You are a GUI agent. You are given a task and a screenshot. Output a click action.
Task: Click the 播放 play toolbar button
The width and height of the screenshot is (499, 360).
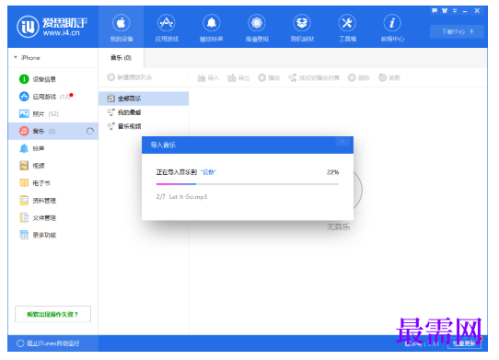coord(269,77)
